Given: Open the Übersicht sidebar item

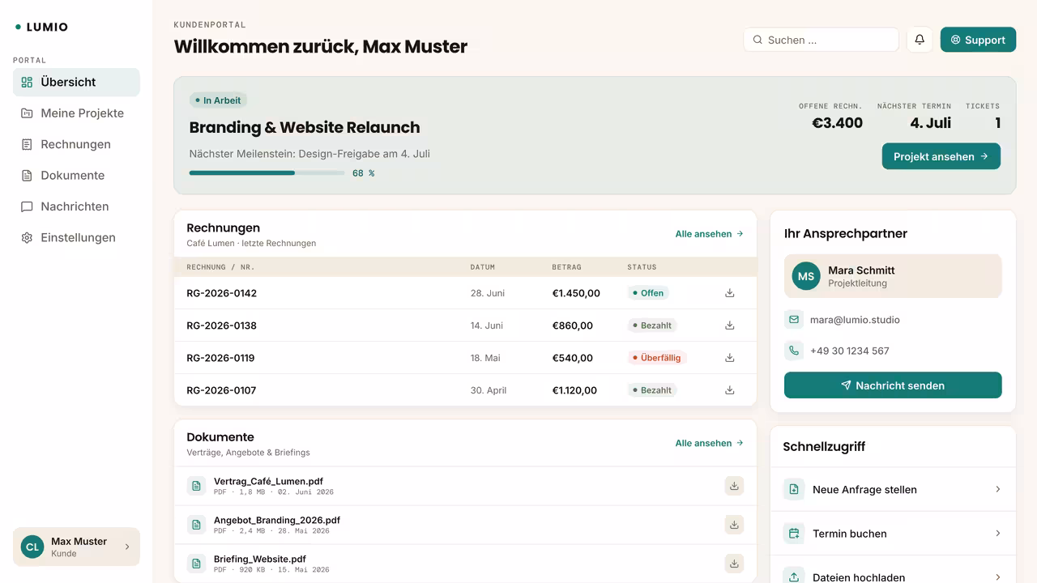Looking at the screenshot, I should [x=76, y=82].
